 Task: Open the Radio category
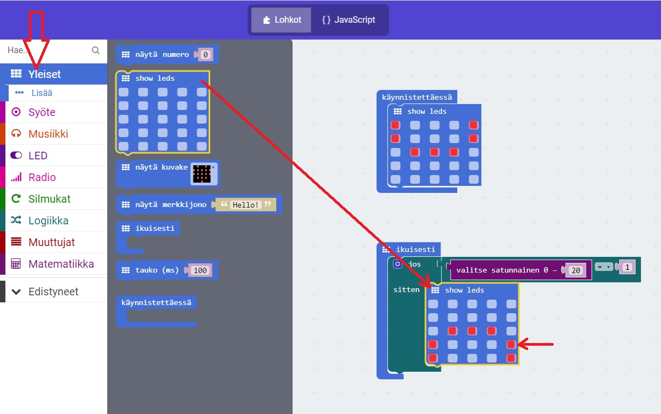point(42,177)
